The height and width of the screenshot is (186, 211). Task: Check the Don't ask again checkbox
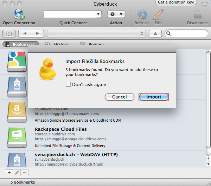click(68, 84)
